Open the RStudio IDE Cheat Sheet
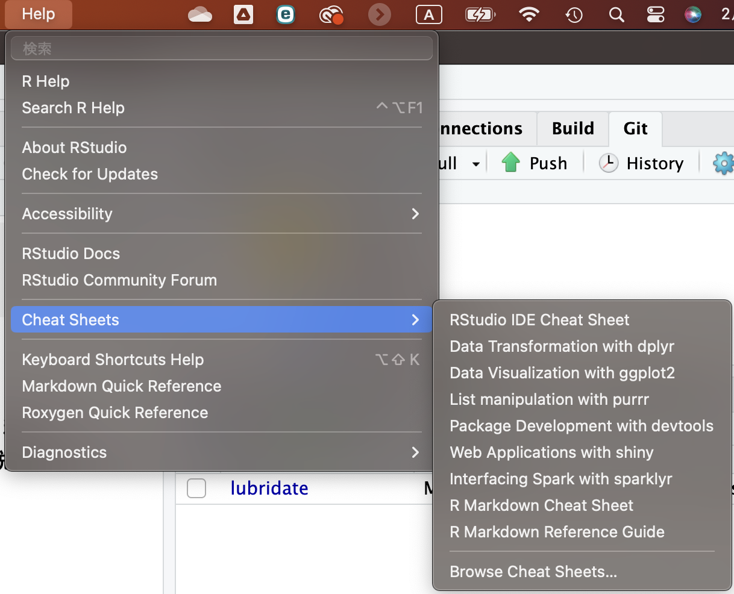This screenshot has width=734, height=594. pos(582,320)
